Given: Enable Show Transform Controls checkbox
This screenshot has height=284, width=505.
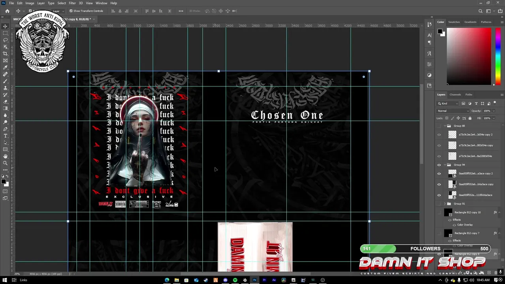Looking at the screenshot, I should pos(71,11).
